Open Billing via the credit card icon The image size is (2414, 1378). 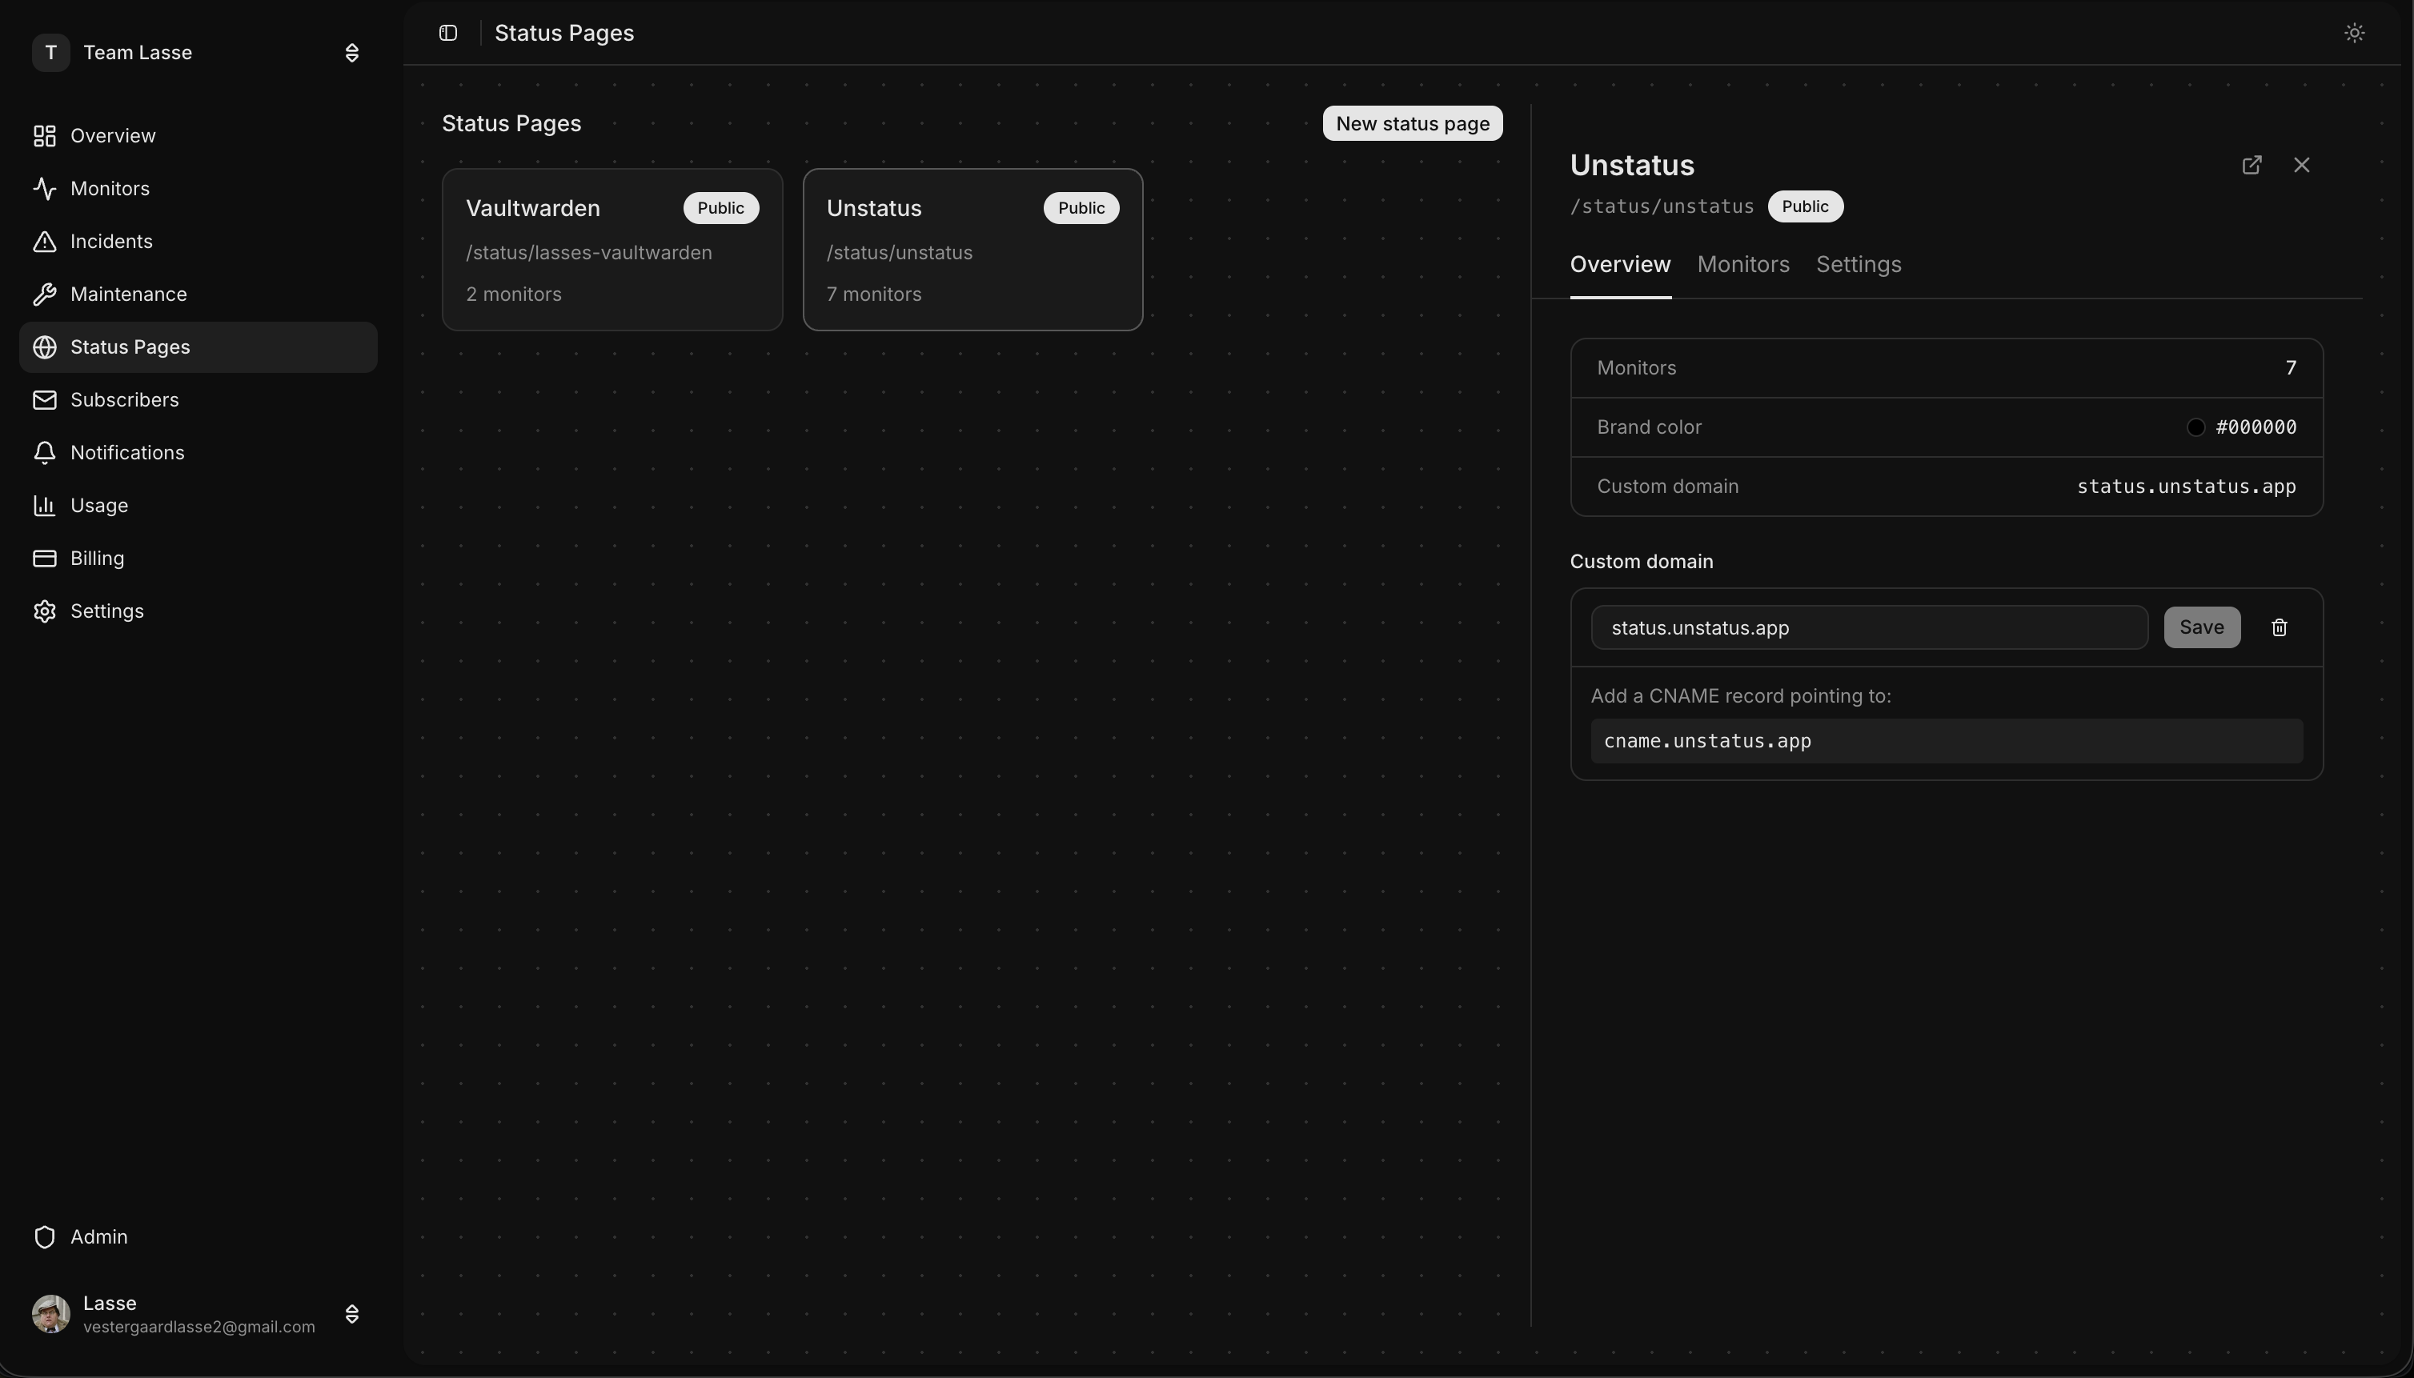[45, 558]
